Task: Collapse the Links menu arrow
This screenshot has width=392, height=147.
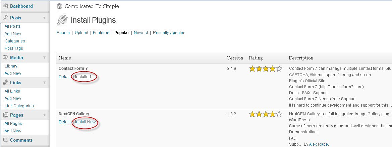Action: (44, 83)
